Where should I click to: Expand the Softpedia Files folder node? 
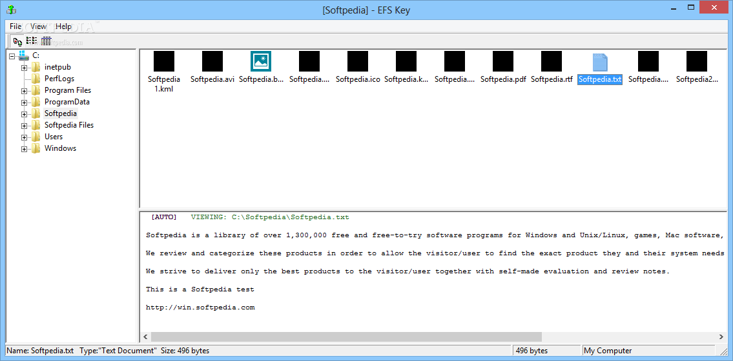(x=24, y=126)
